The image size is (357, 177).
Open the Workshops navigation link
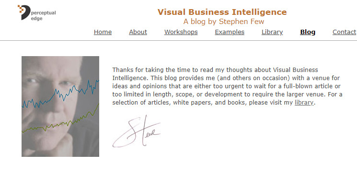[x=181, y=32]
